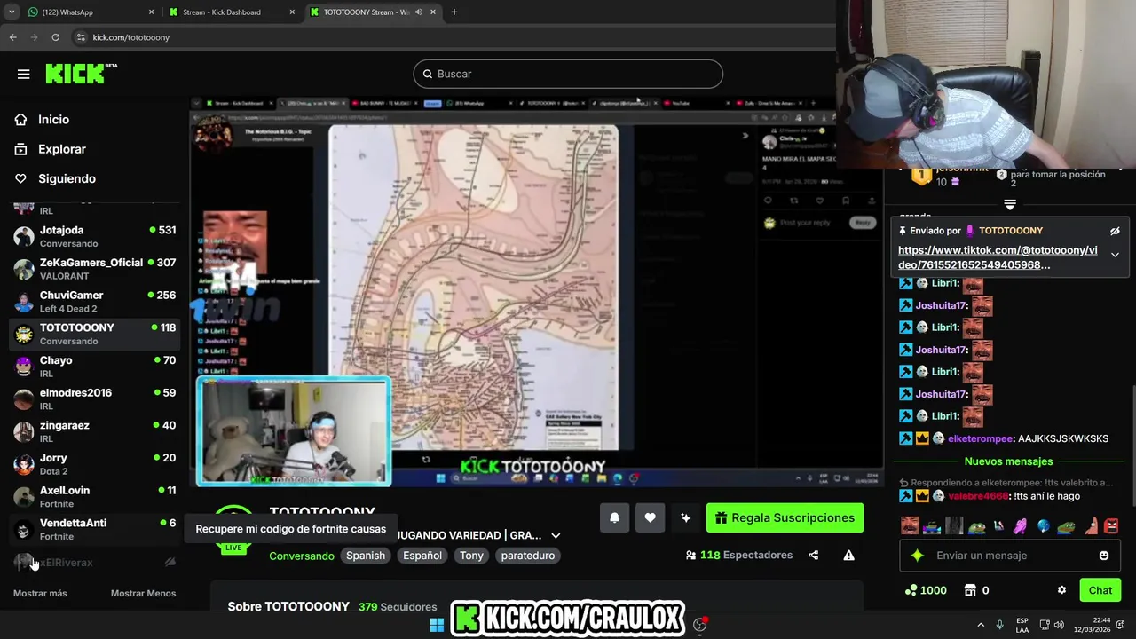Expand the pinned message chevron
The image size is (1136, 639).
point(1115,255)
